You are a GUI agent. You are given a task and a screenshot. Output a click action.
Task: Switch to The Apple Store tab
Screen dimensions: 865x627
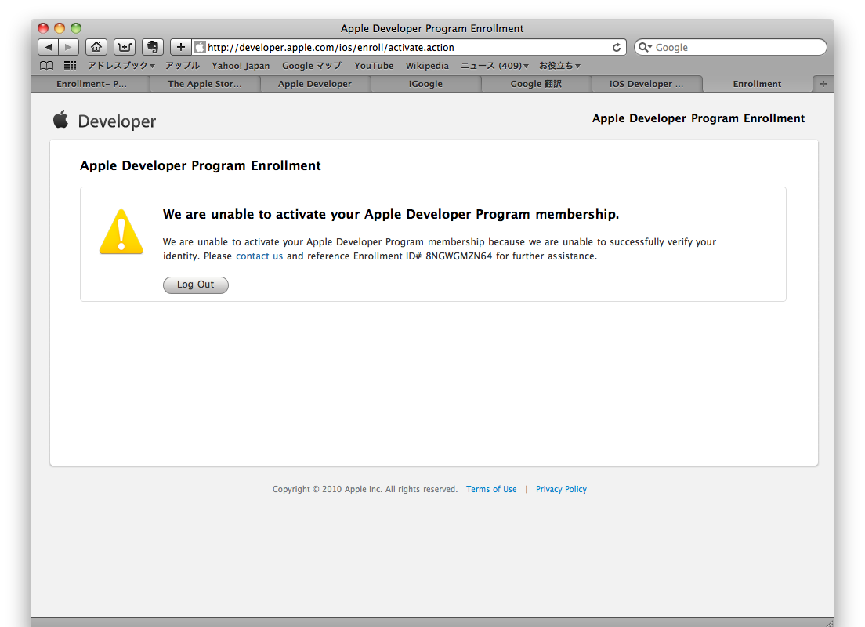pyautogui.click(x=204, y=84)
